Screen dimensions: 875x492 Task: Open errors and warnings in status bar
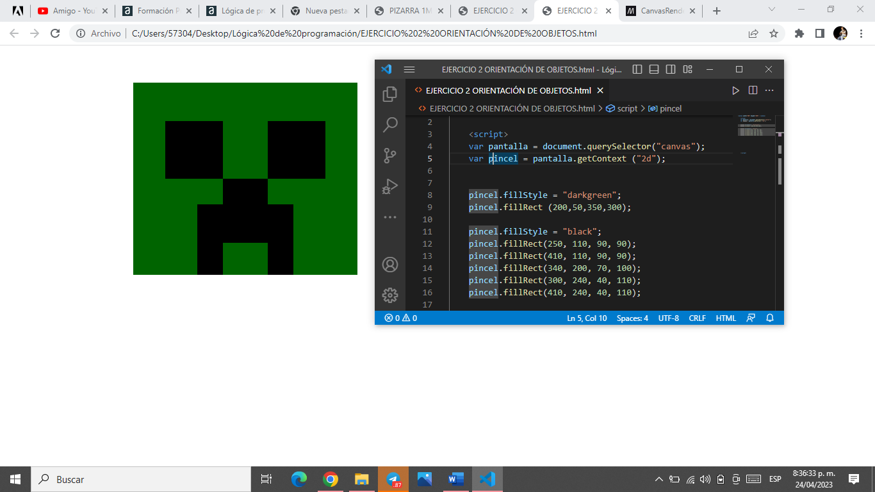tap(400, 318)
